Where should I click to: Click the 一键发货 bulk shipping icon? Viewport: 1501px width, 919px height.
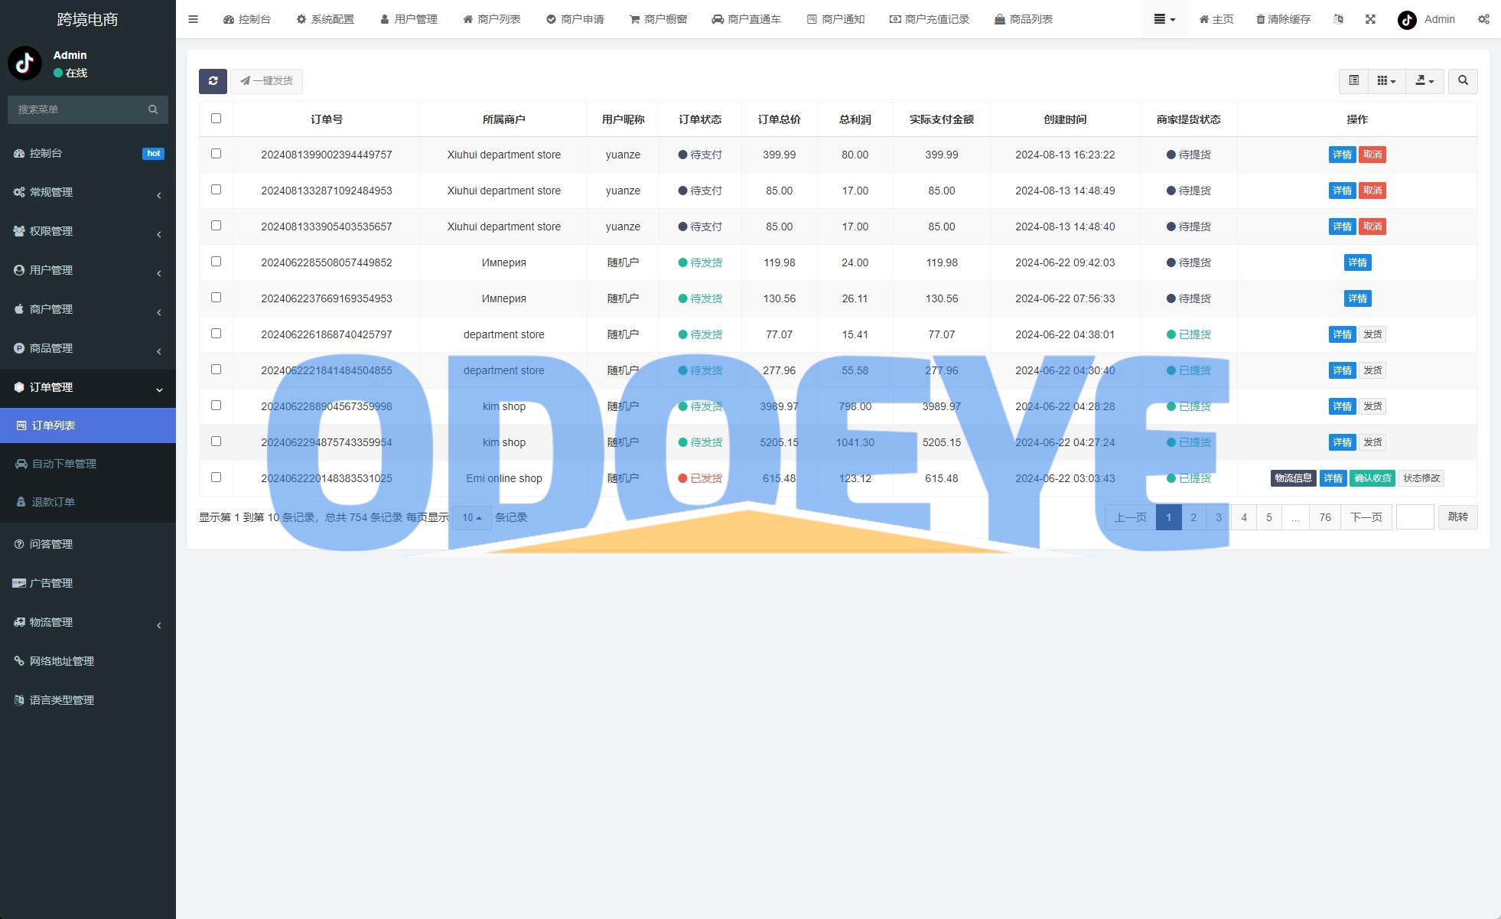[x=266, y=80]
